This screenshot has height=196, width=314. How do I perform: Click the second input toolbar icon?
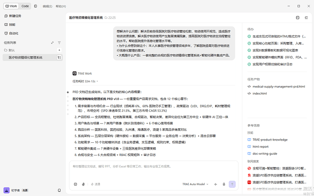coord(83,184)
